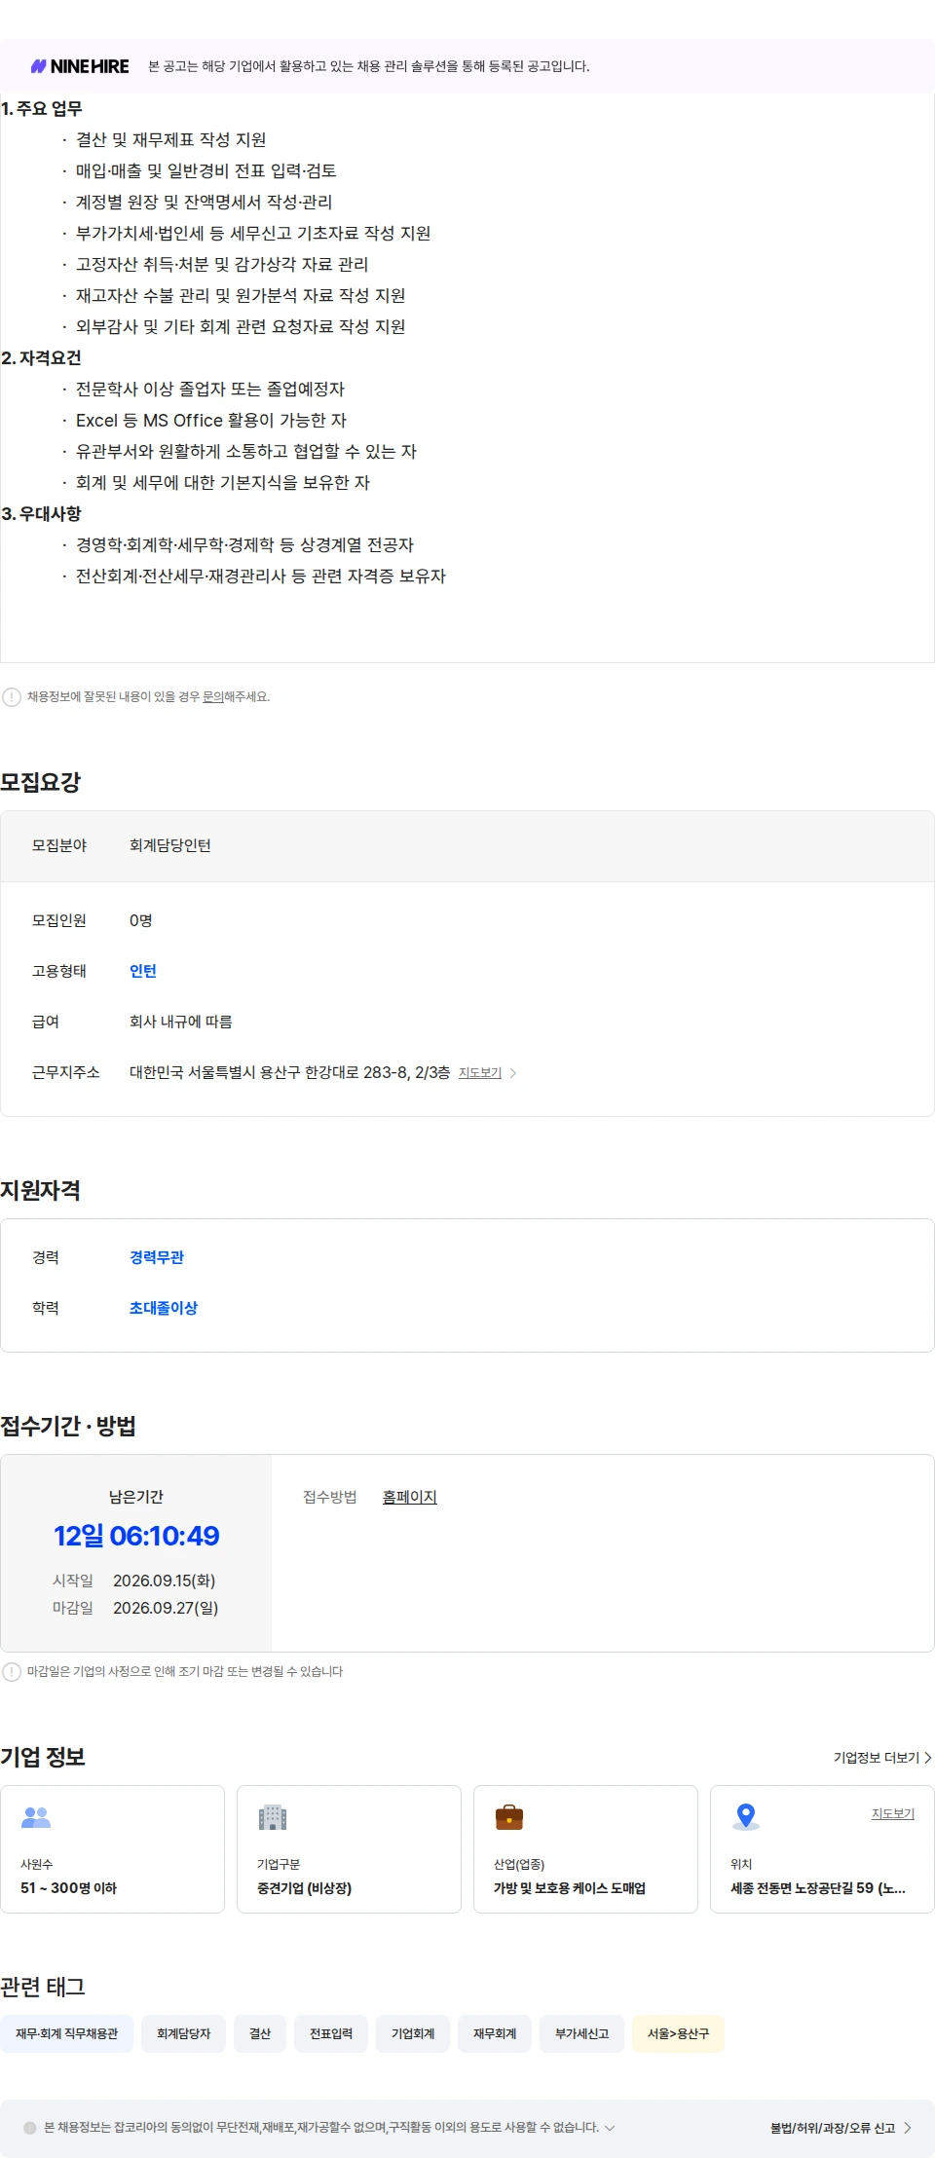Click the briefcase icon in 산업(업종) card
This screenshot has height=2158, width=935.
509,1817
